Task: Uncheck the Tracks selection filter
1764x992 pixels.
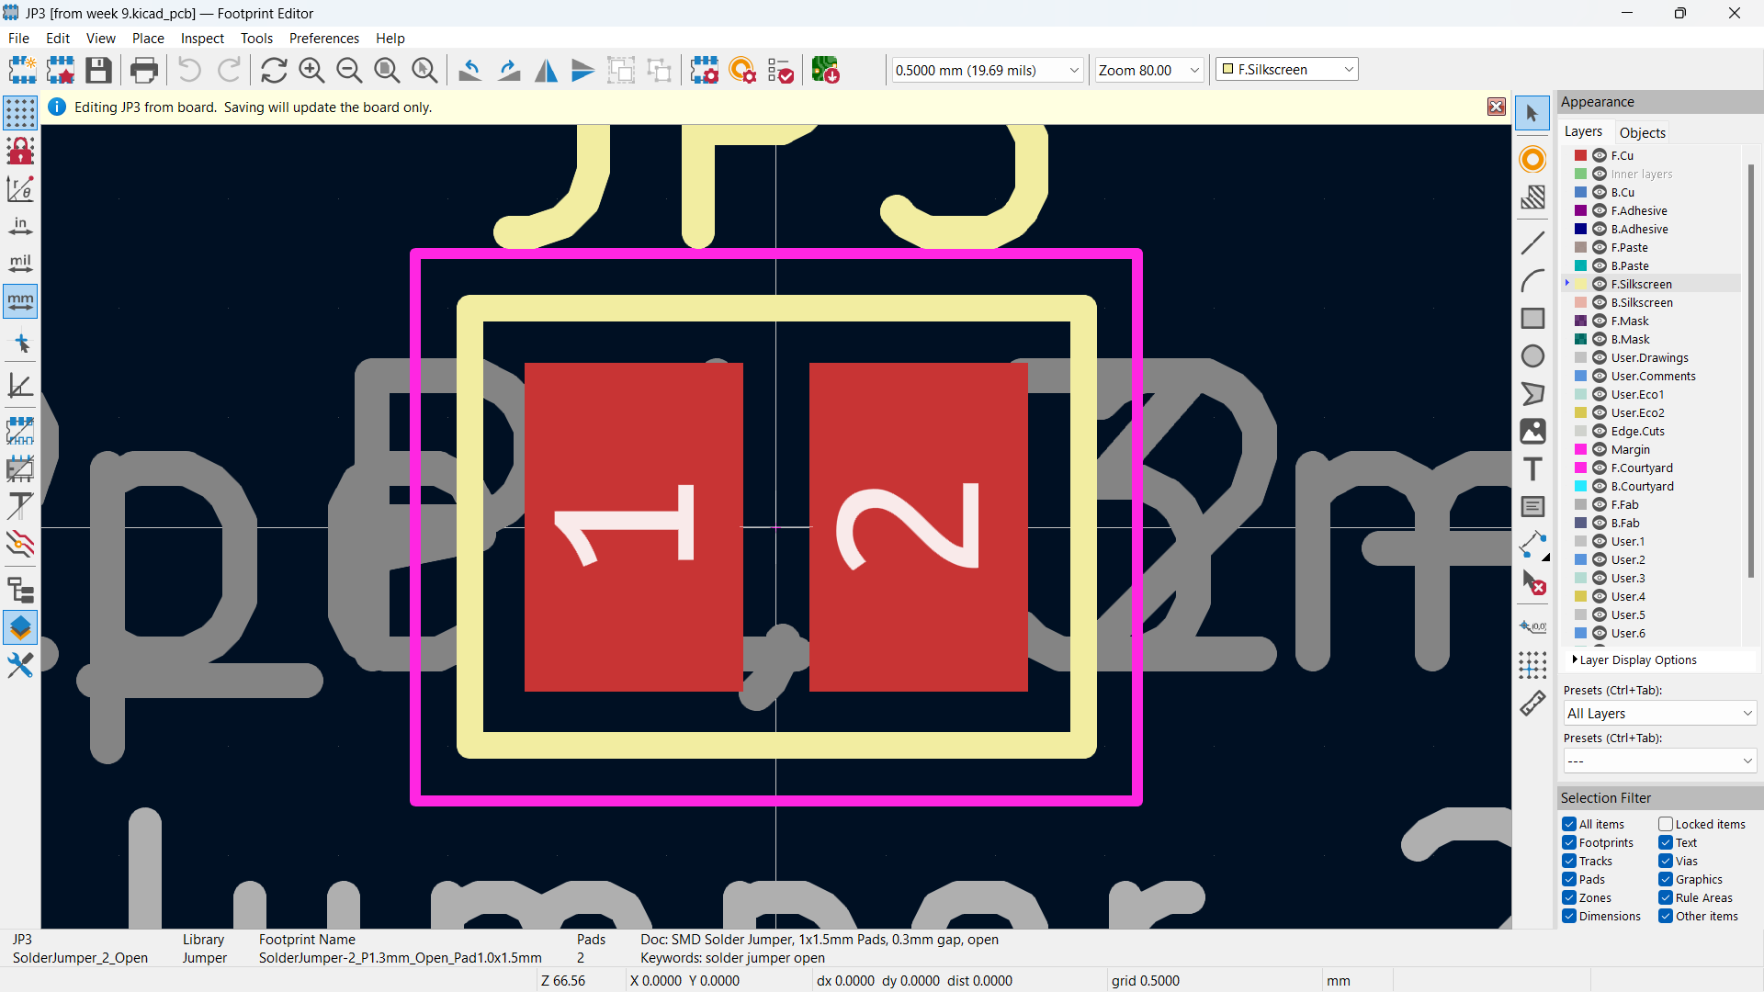Action: (x=1569, y=862)
